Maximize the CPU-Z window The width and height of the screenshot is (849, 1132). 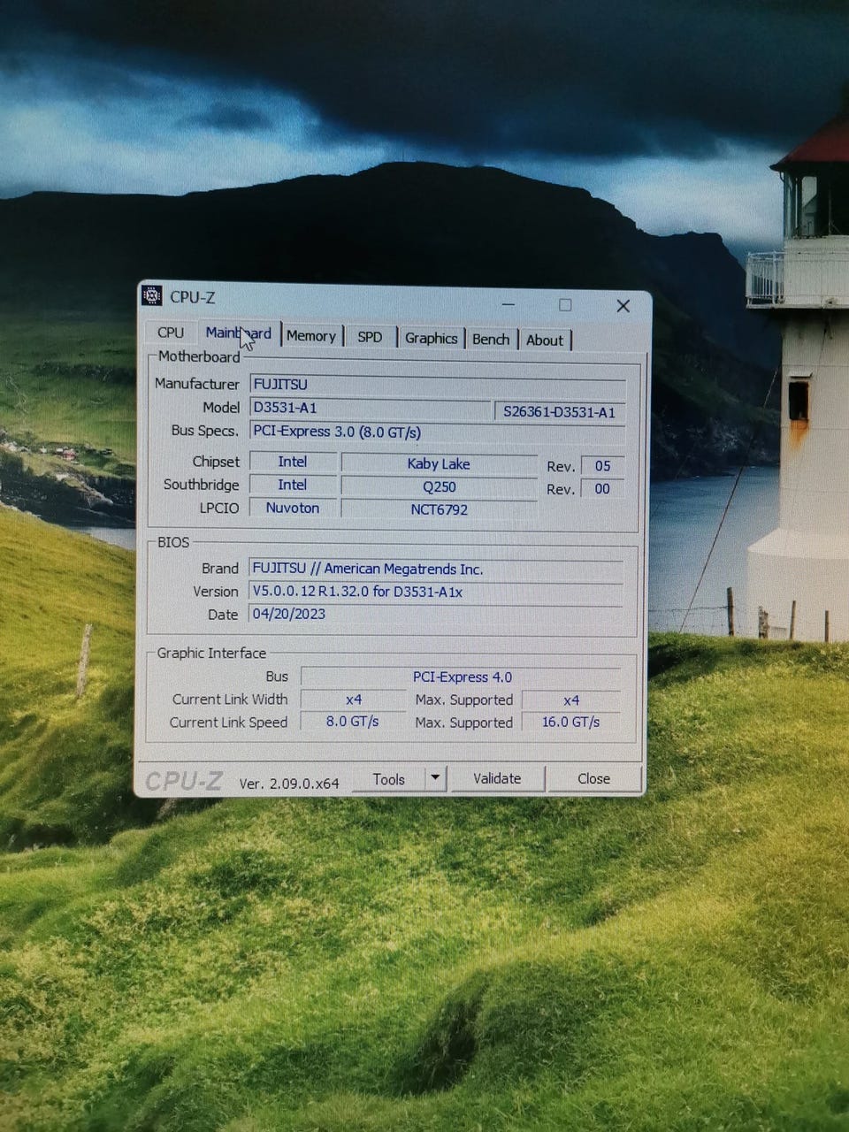coord(565,305)
